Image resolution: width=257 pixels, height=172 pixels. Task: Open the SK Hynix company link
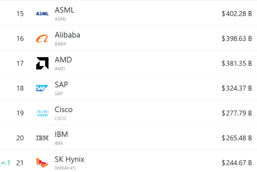click(x=69, y=159)
